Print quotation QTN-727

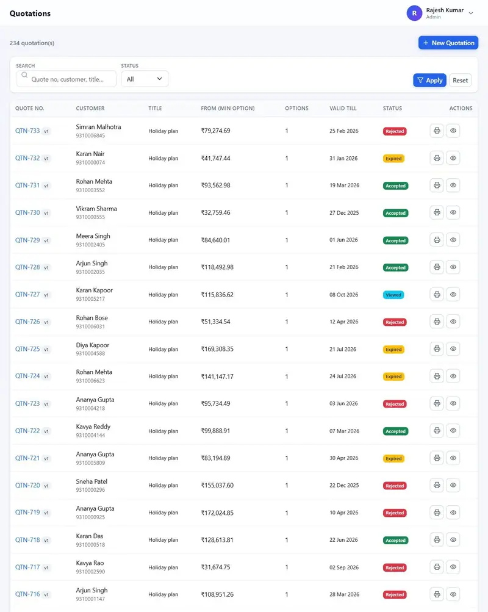point(437,294)
